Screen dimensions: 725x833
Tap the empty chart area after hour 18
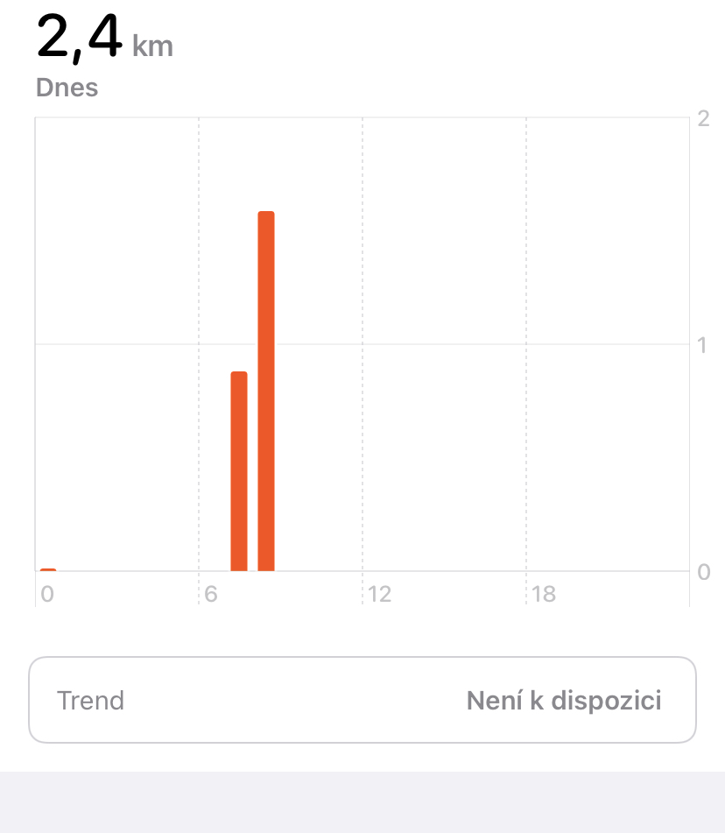608,344
